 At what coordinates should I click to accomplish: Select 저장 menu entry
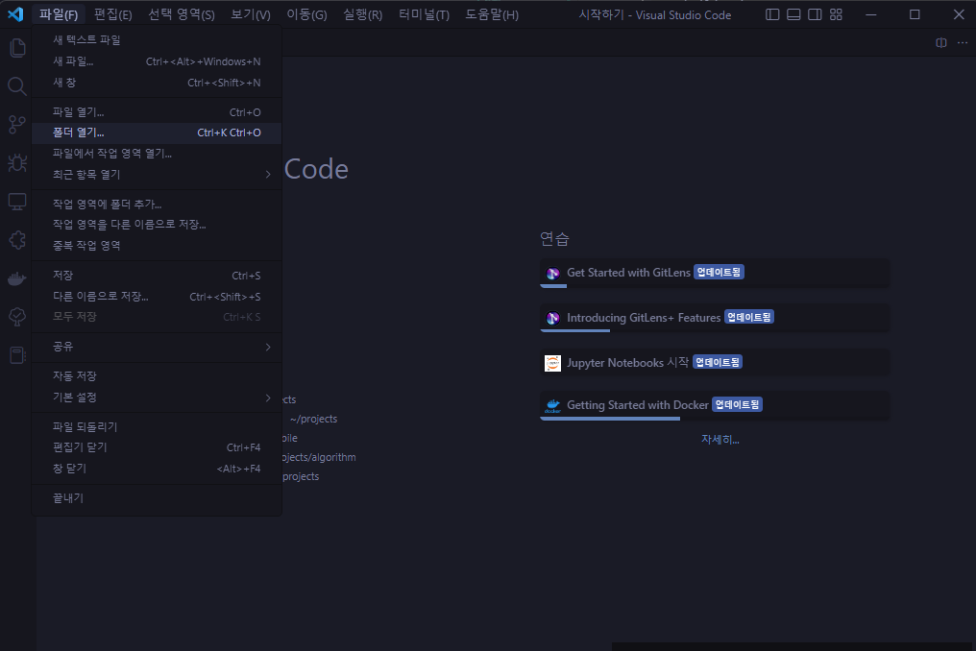pyautogui.click(x=157, y=275)
